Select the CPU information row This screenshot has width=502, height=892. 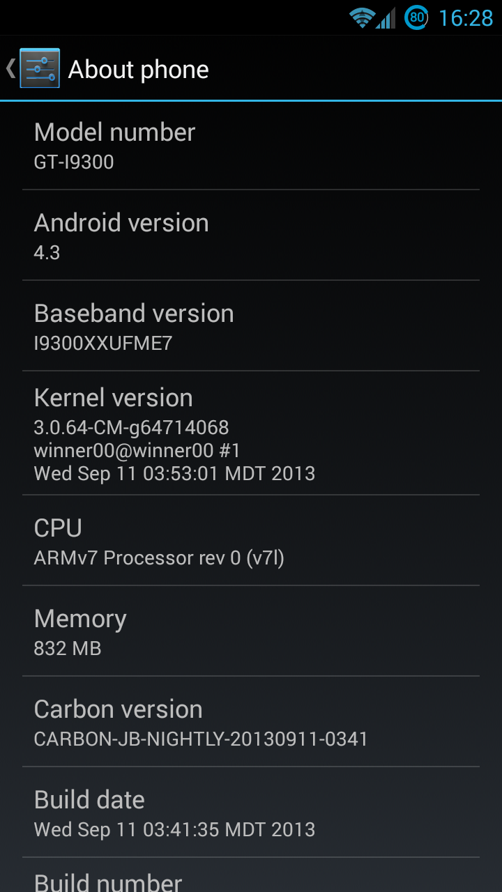click(x=251, y=541)
